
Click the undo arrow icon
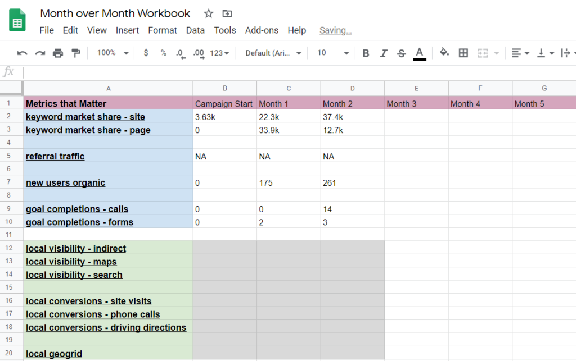tap(22, 53)
